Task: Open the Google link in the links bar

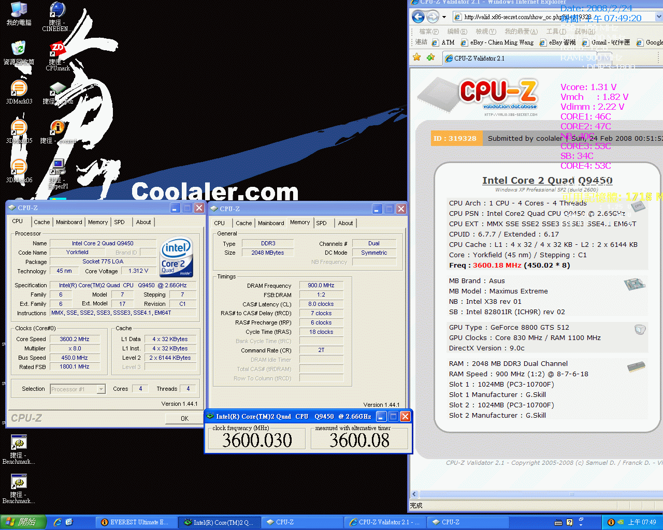Action: [650, 42]
